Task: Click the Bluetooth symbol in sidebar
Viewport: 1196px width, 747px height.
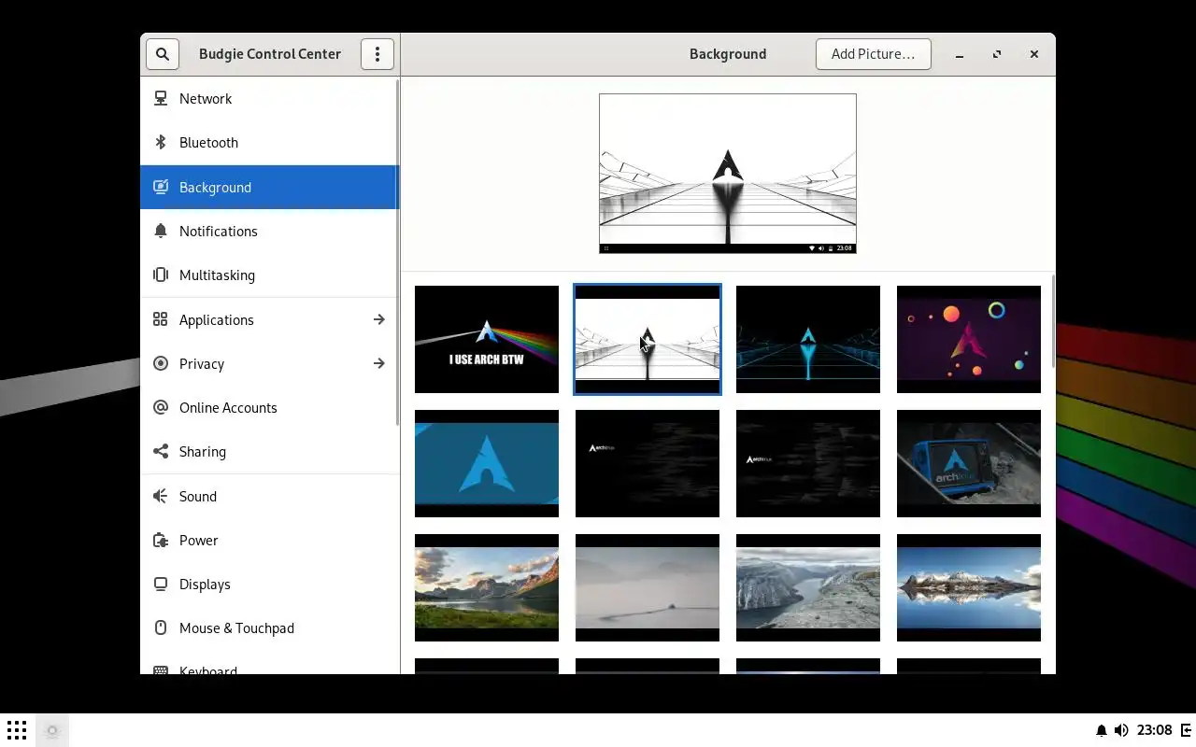Action: click(161, 142)
